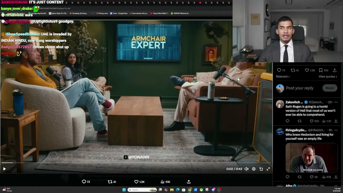This screenshot has width=343, height=193.
Task: Select the 'Who knew Hedonism' reply text
Action: 310,137
